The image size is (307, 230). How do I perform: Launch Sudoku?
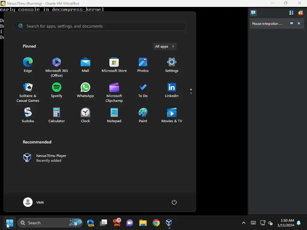click(28, 115)
